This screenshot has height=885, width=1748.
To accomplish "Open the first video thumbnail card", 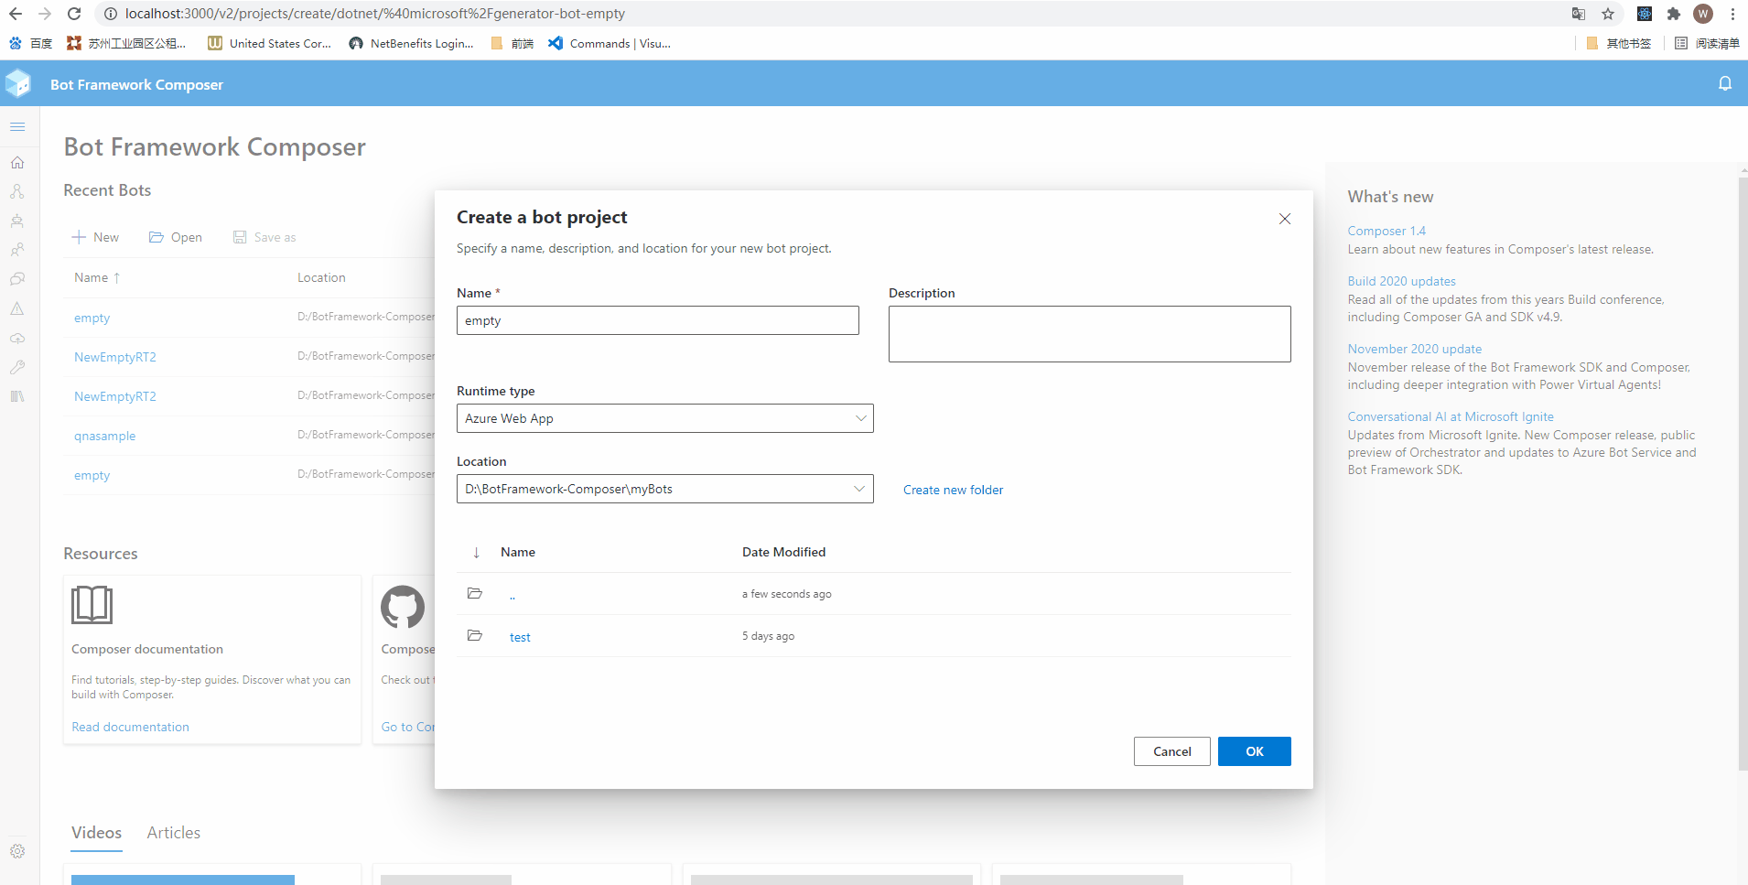I will point(212,874).
